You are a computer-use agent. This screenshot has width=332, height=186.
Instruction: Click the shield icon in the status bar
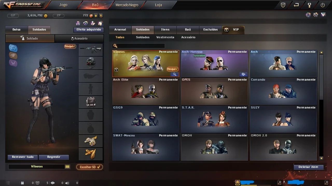click(x=38, y=183)
